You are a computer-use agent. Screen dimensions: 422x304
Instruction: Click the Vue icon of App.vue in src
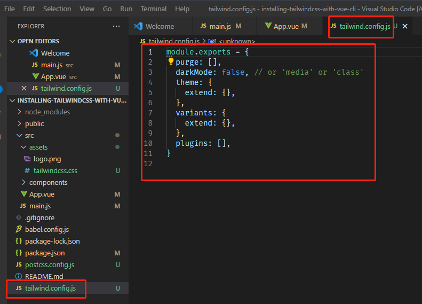pyautogui.click(x=23, y=194)
